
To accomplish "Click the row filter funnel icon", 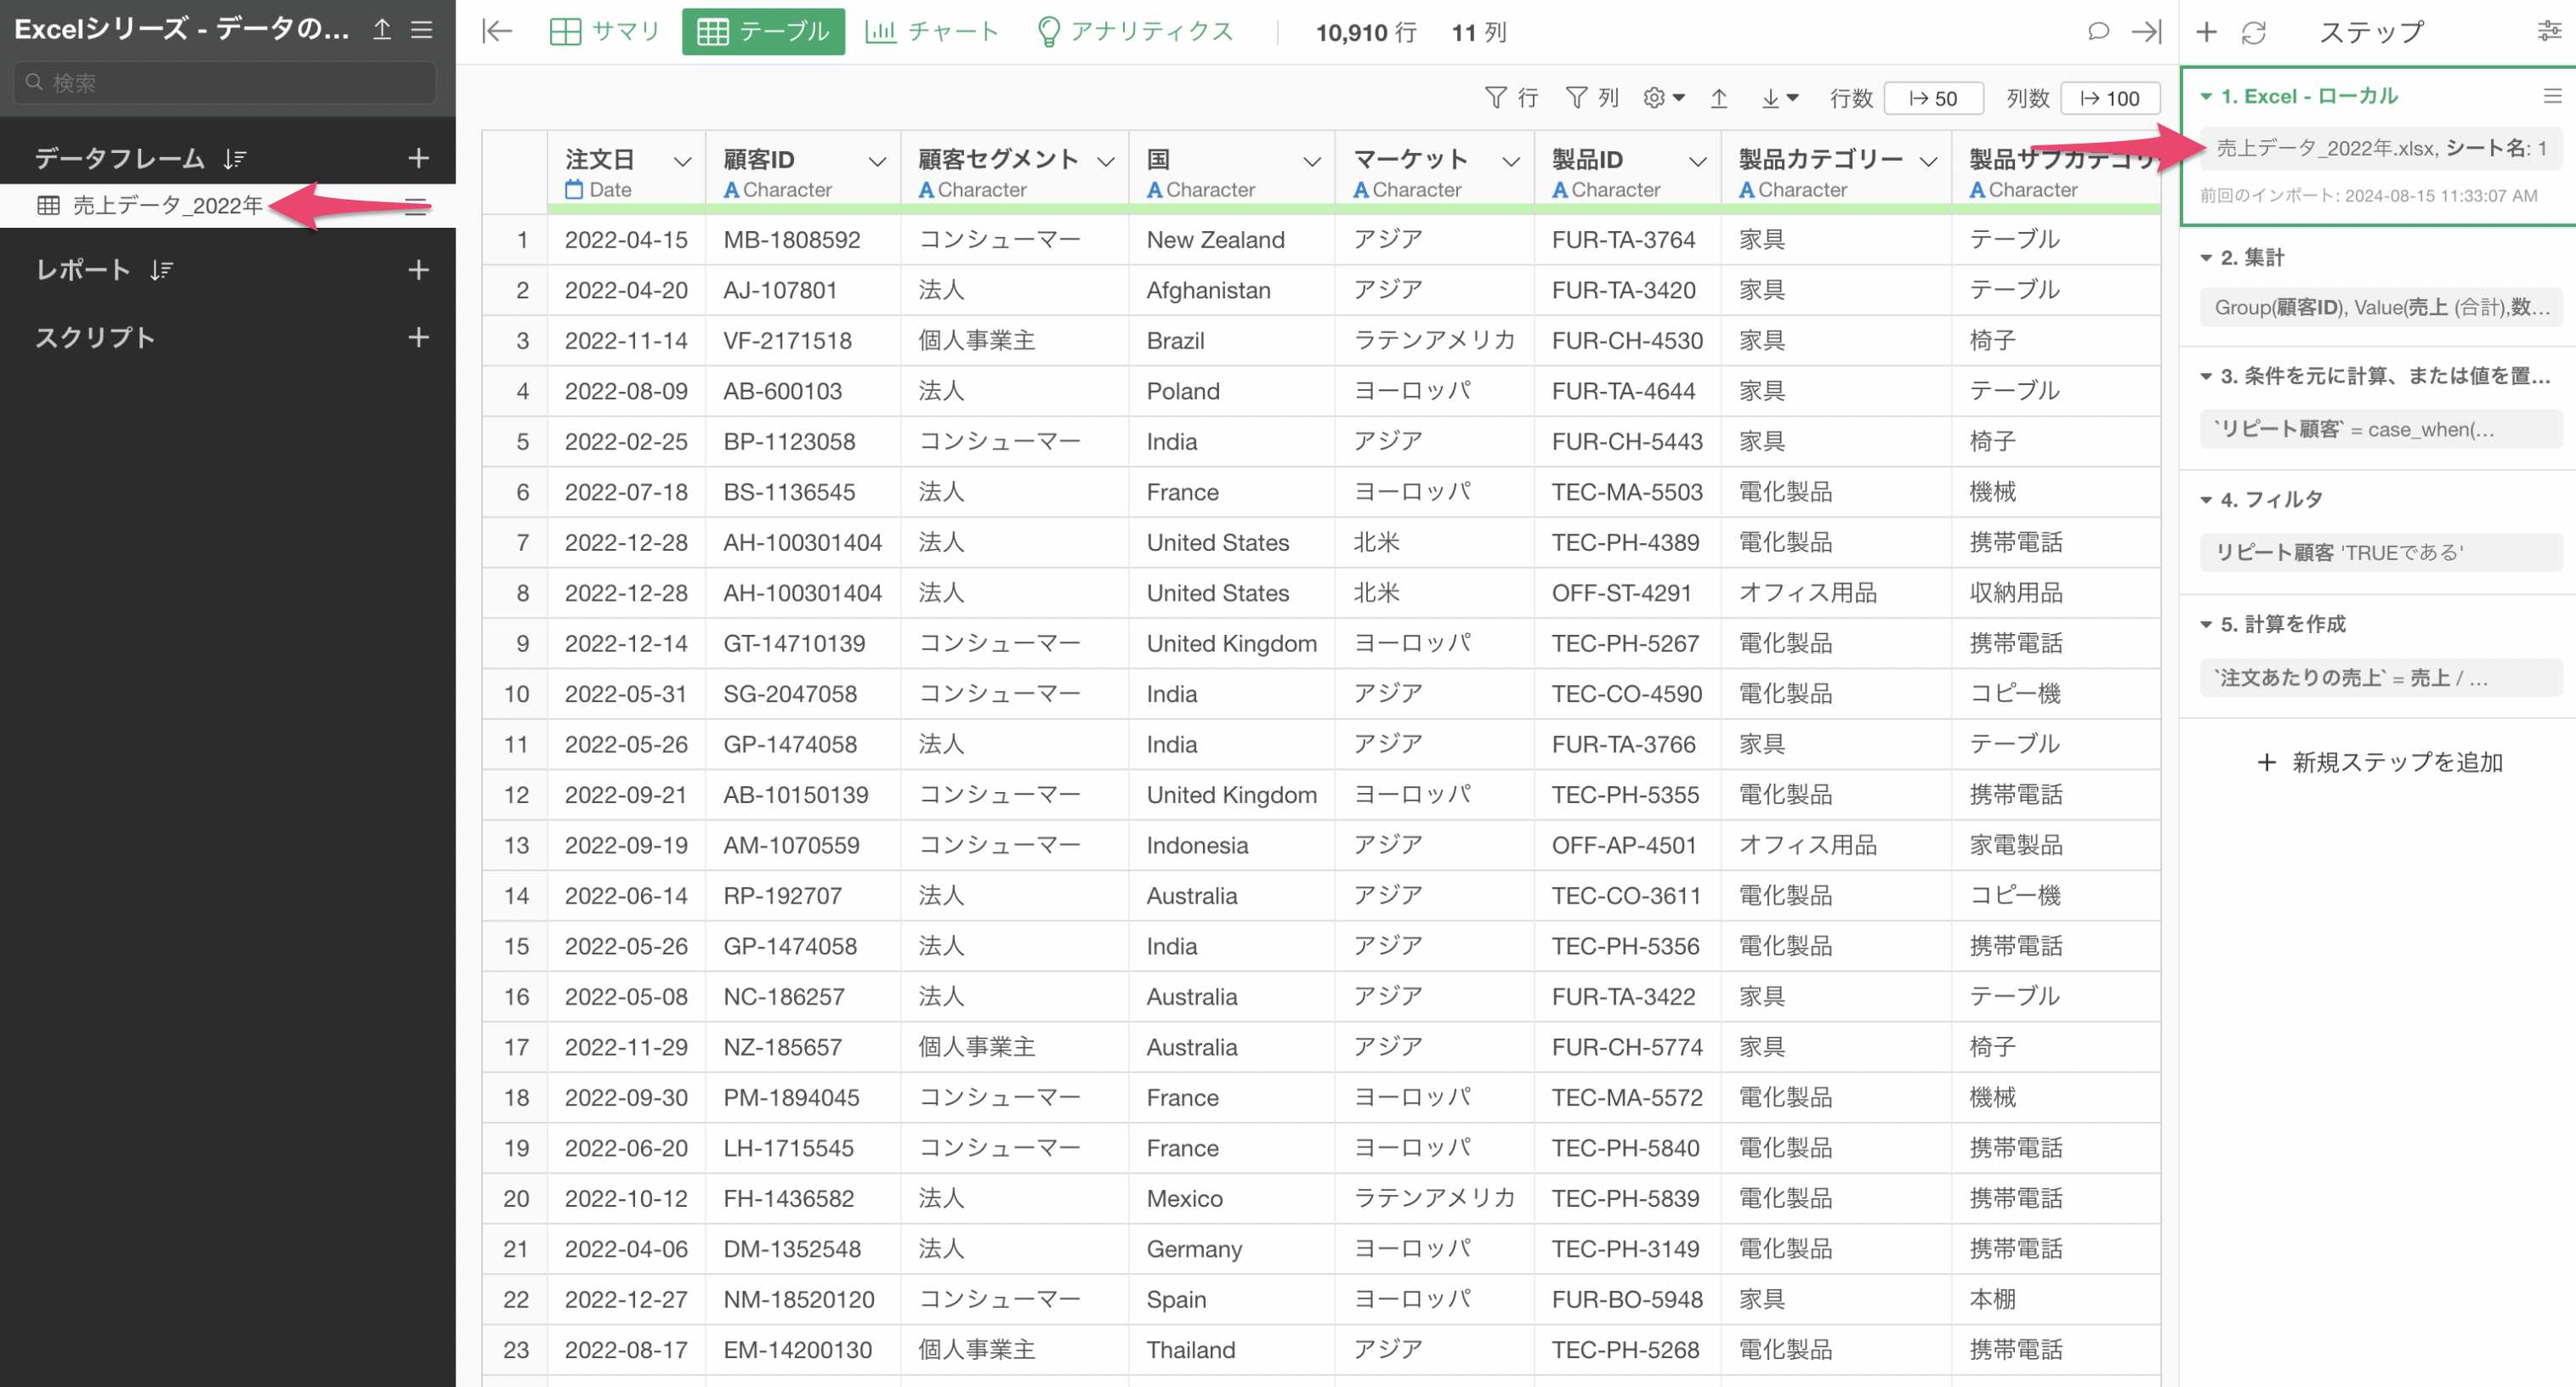I will click(1511, 97).
